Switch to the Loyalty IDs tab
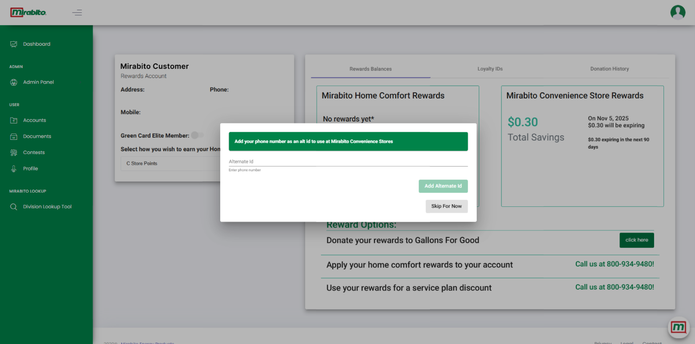The image size is (695, 344). (x=490, y=69)
